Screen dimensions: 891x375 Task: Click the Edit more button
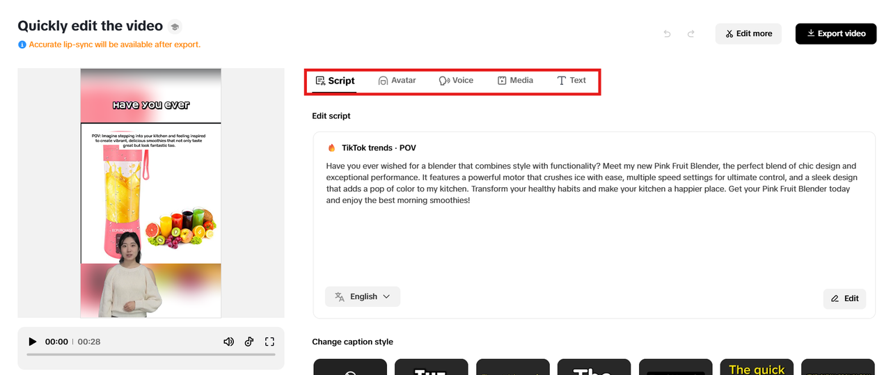[748, 33]
